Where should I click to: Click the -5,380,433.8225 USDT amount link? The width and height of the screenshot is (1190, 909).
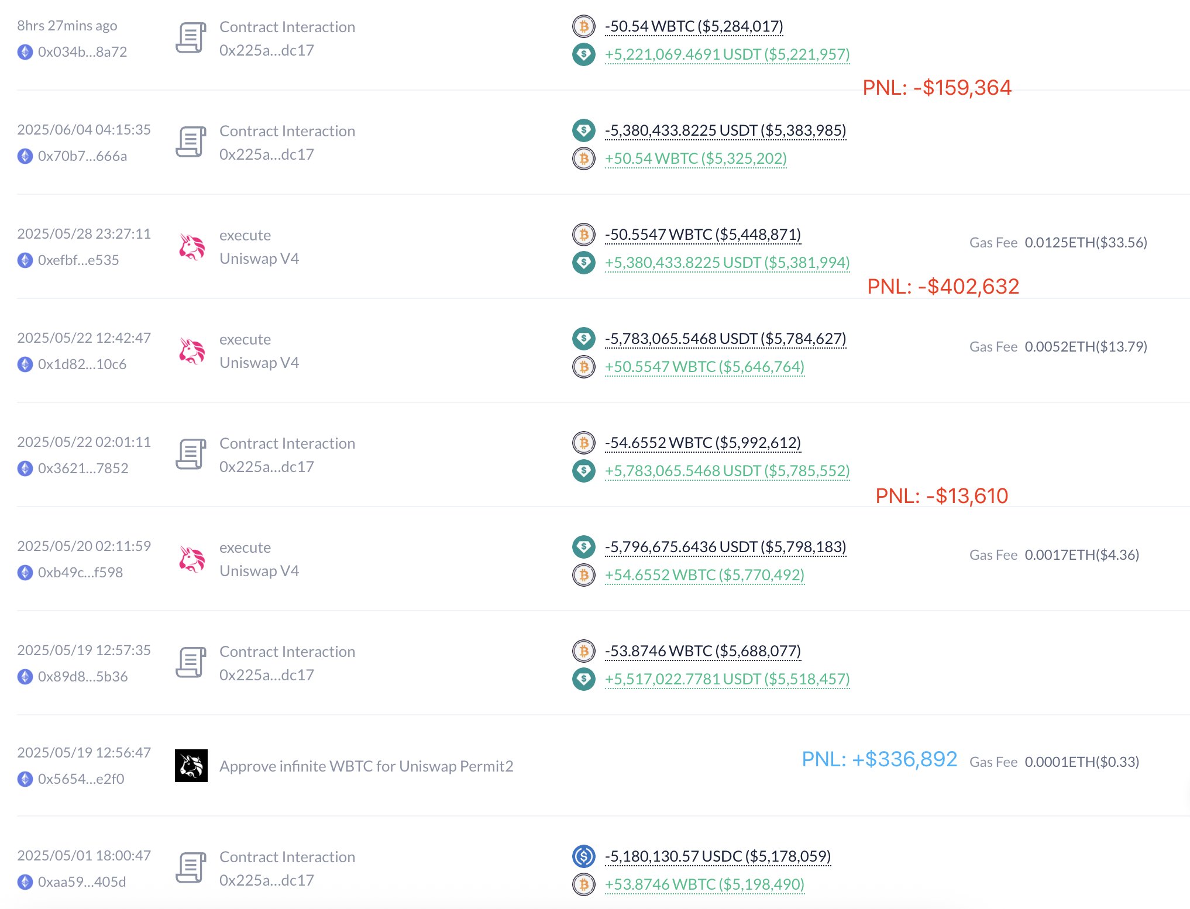tap(725, 130)
